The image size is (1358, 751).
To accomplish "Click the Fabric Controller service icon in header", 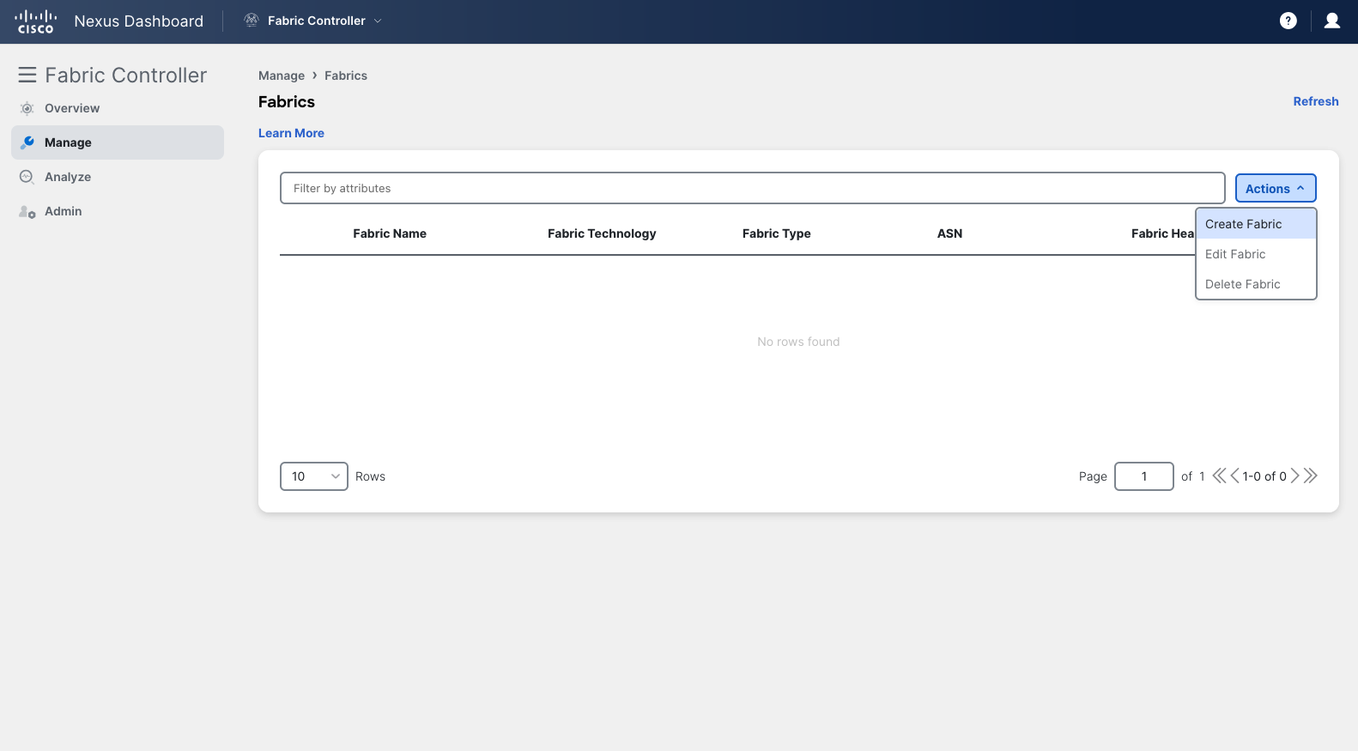I will pos(252,21).
